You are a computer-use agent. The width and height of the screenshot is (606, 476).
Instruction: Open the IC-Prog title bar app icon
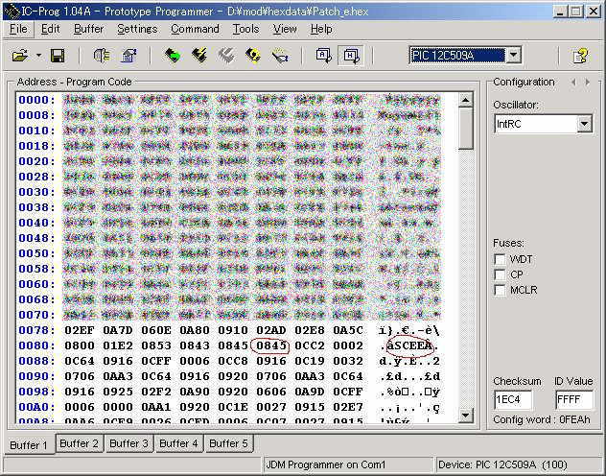(12, 12)
